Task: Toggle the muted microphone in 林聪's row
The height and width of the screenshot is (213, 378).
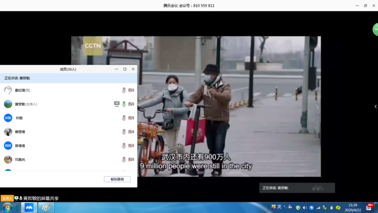Action: click(x=124, y=118)
